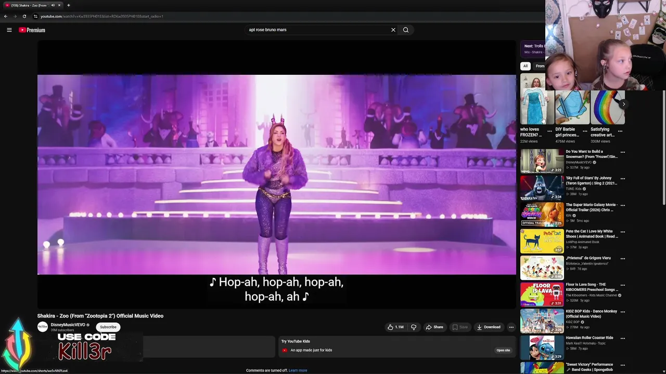The image size is (666, 374).
Task: Open menu for Sky Full of Stars video
Action: tap(623, 179)
